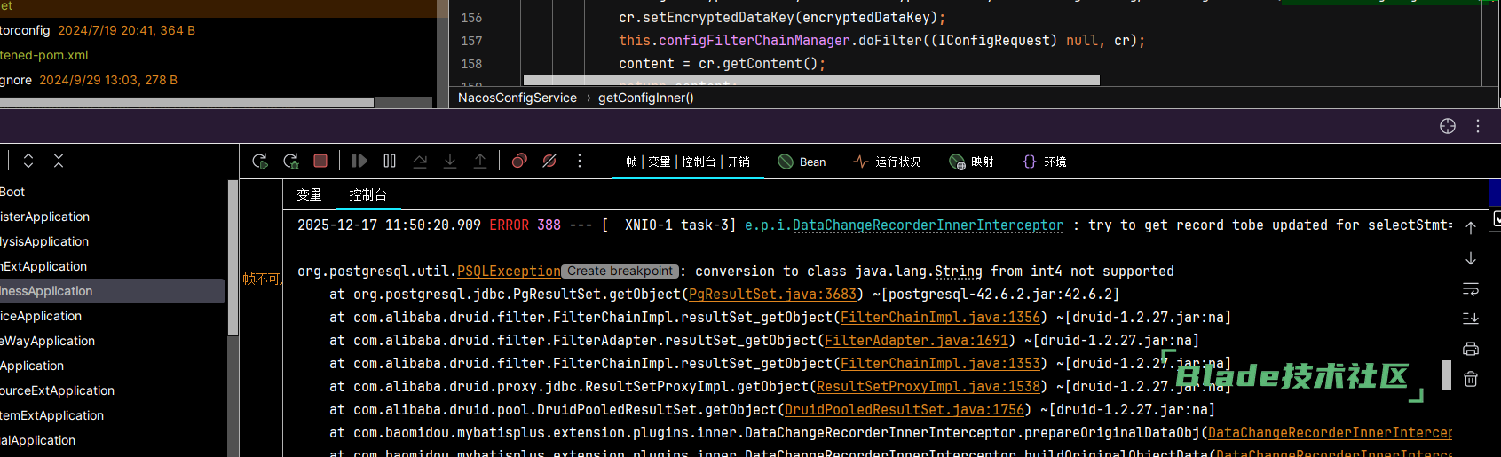Viewport: 1501px width, 457px height.
Task: Toggle scroll to end of console
Action: (x=1470, y=319)
